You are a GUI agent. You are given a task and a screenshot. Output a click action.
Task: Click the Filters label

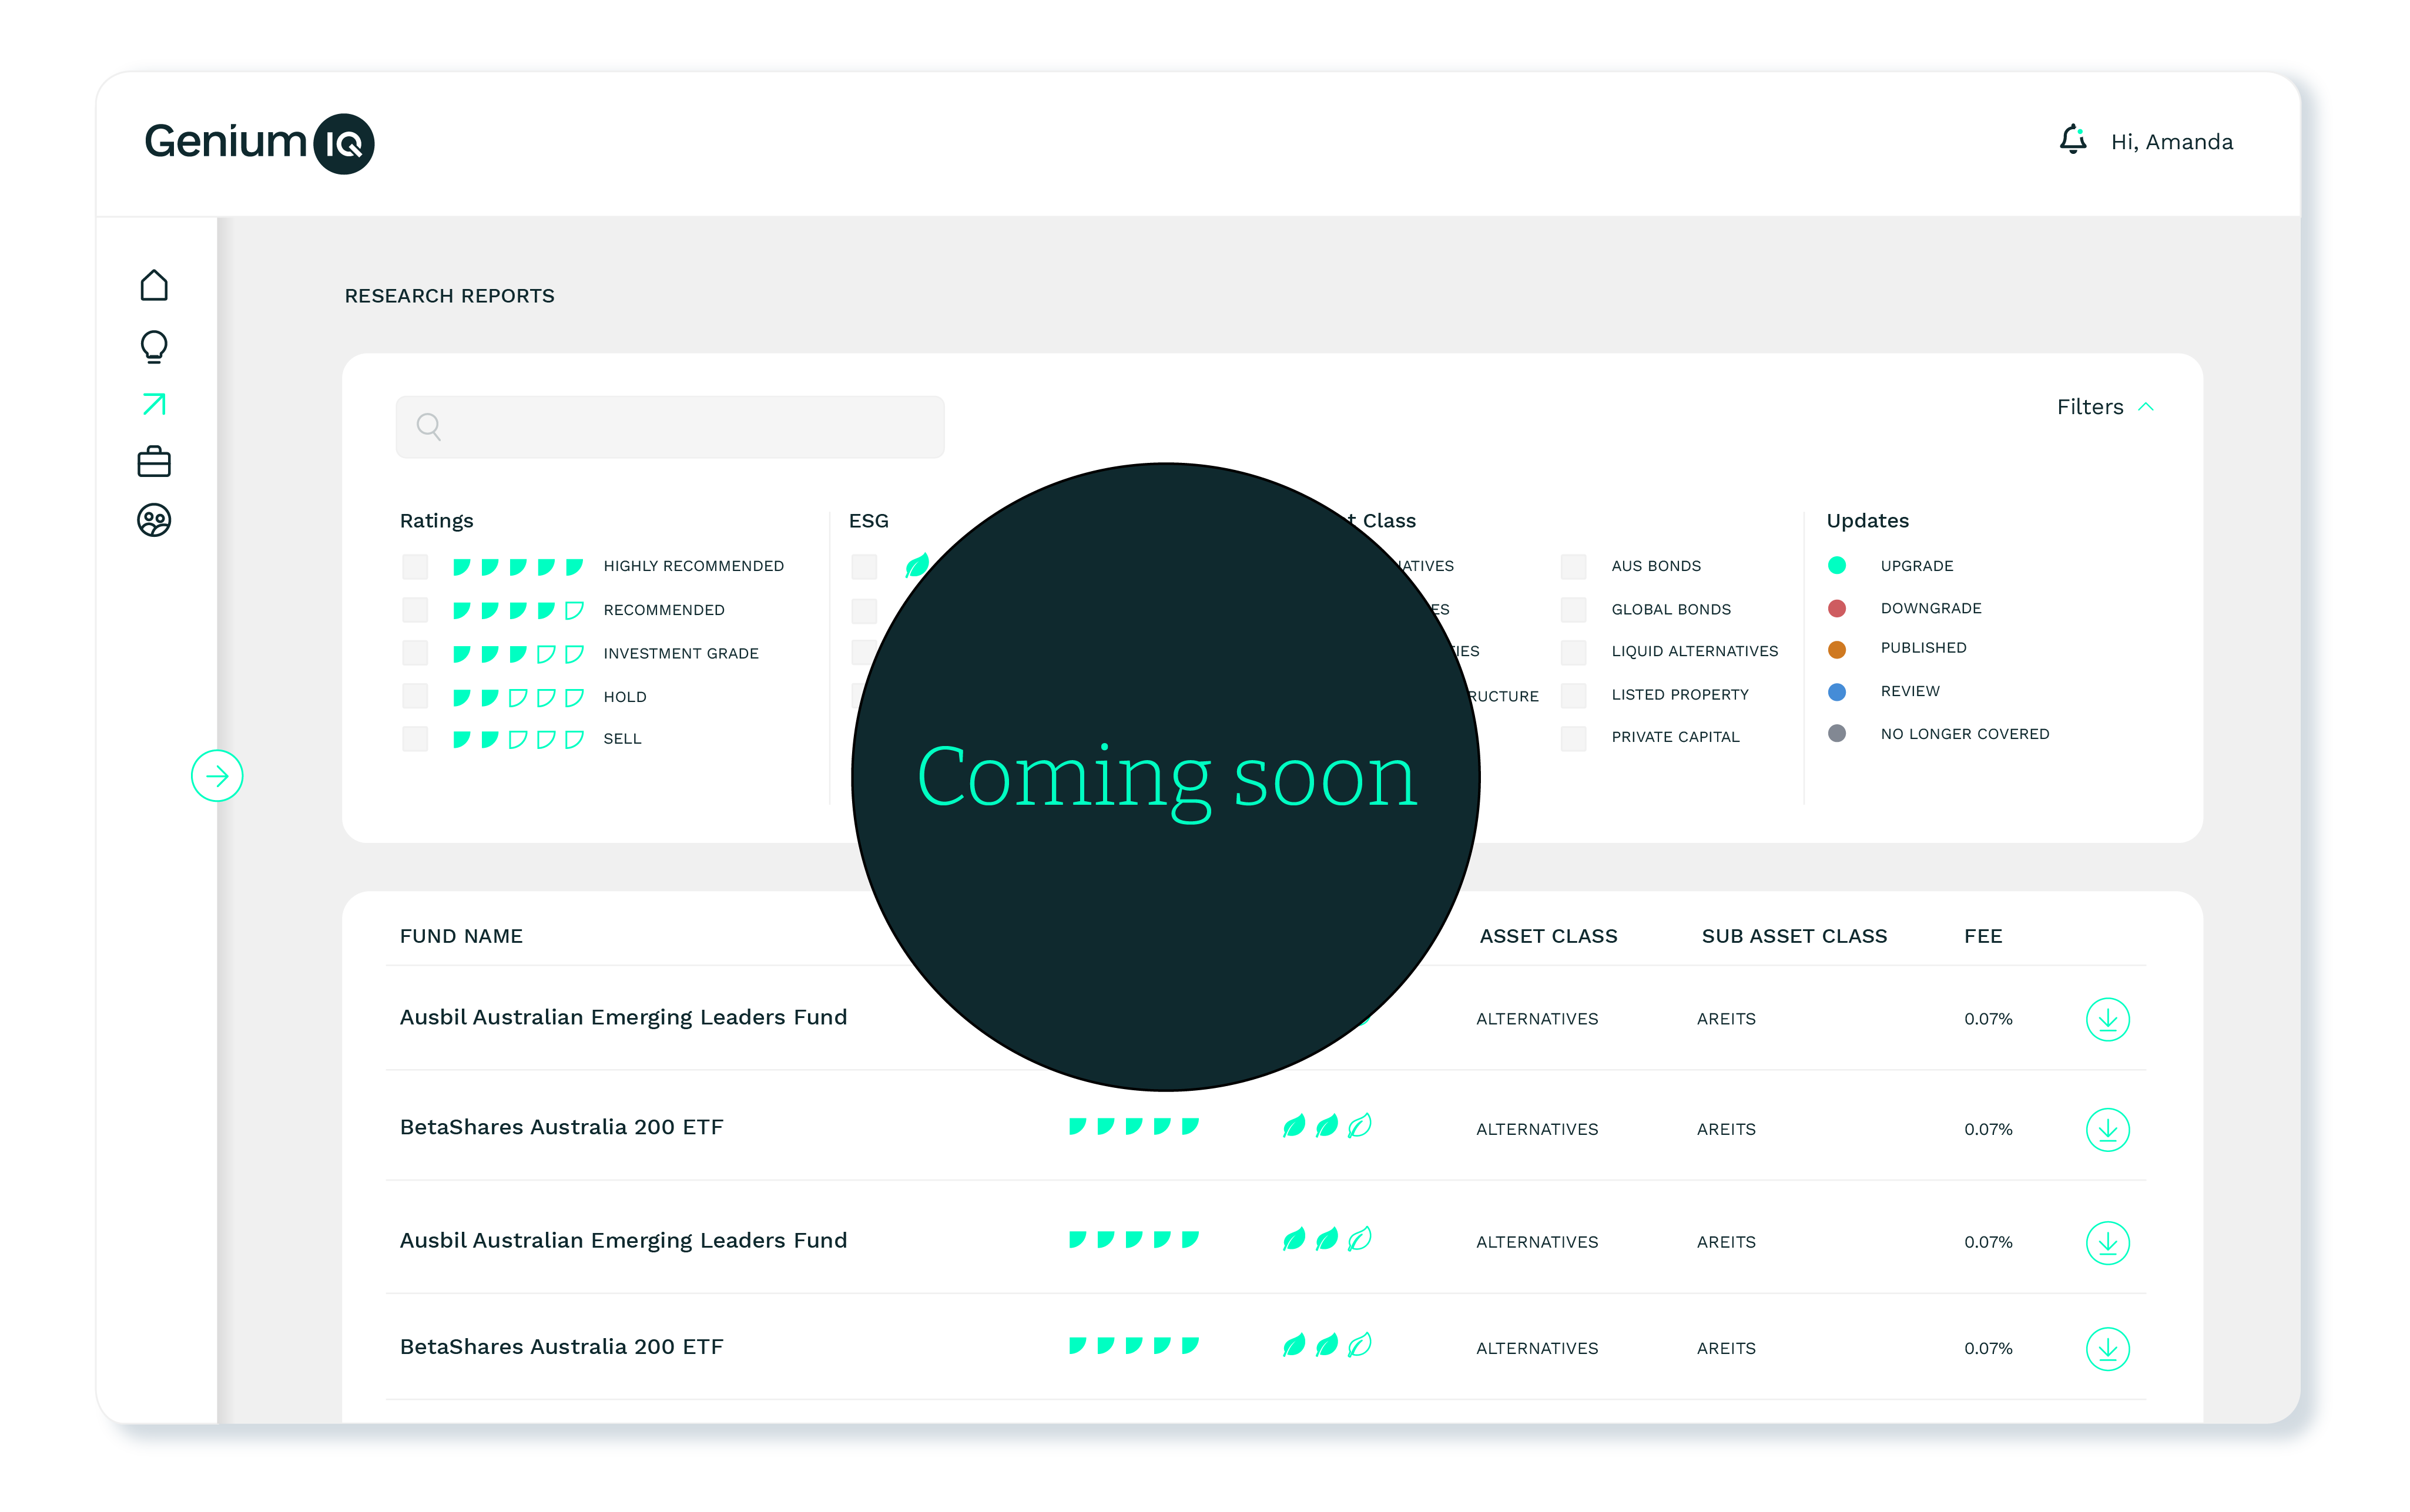(2090, 407)
